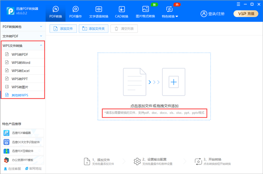The width and height of the screenshot is (263, 174).
Task: Select WPS转PPT in the sidebar
Action: pos(23,79)
